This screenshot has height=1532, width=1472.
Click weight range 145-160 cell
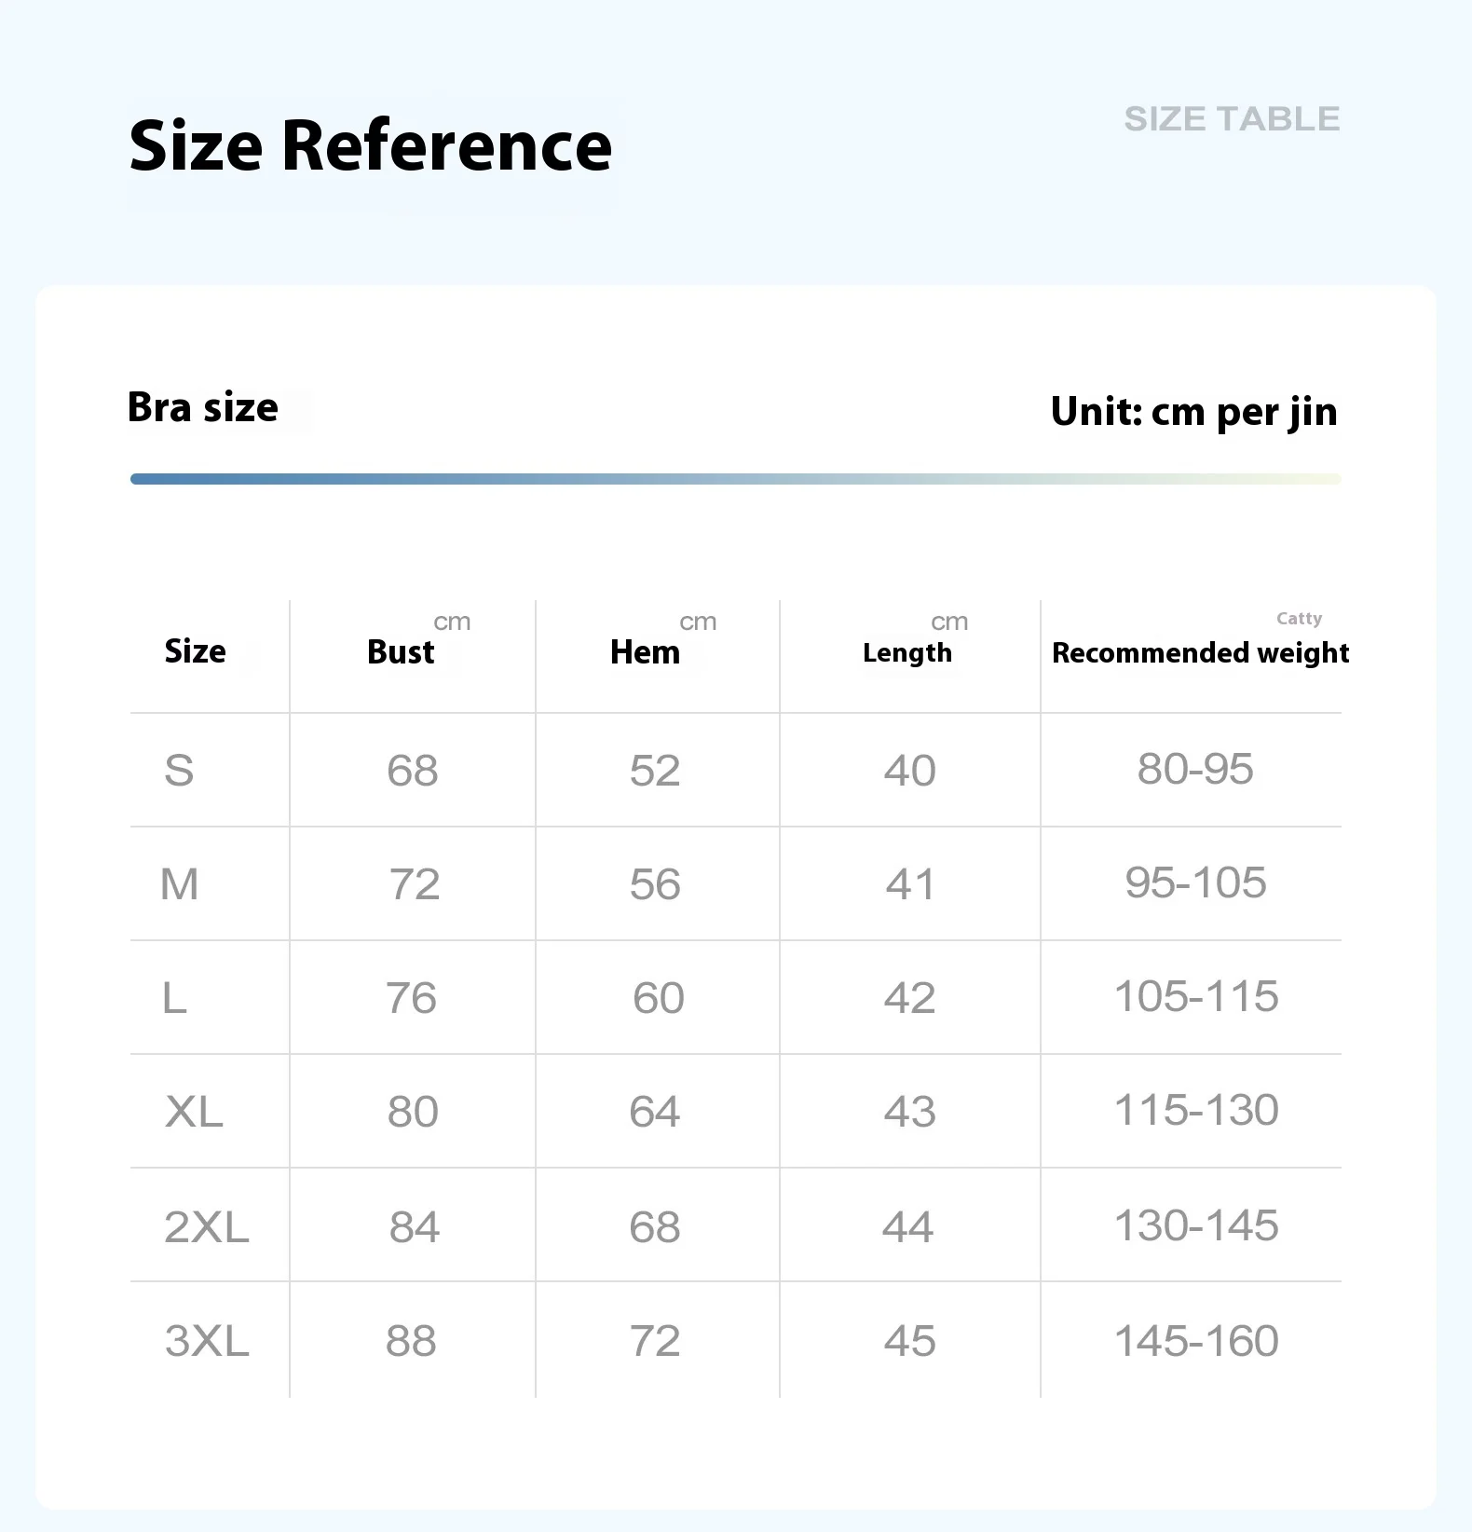tap(1196, 1342)
